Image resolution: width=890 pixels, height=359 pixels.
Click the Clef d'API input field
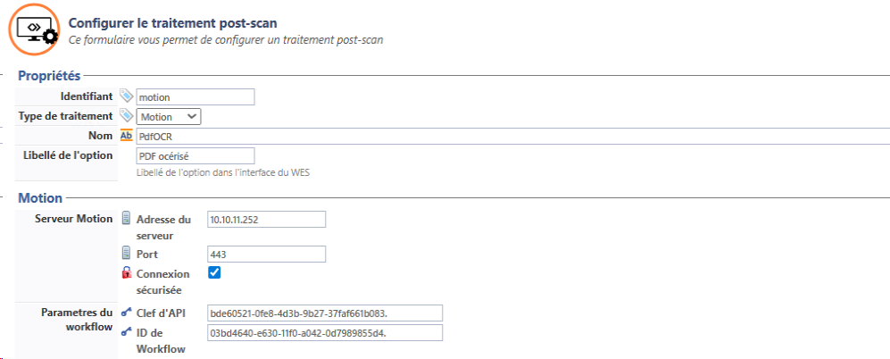click(325, 313)
